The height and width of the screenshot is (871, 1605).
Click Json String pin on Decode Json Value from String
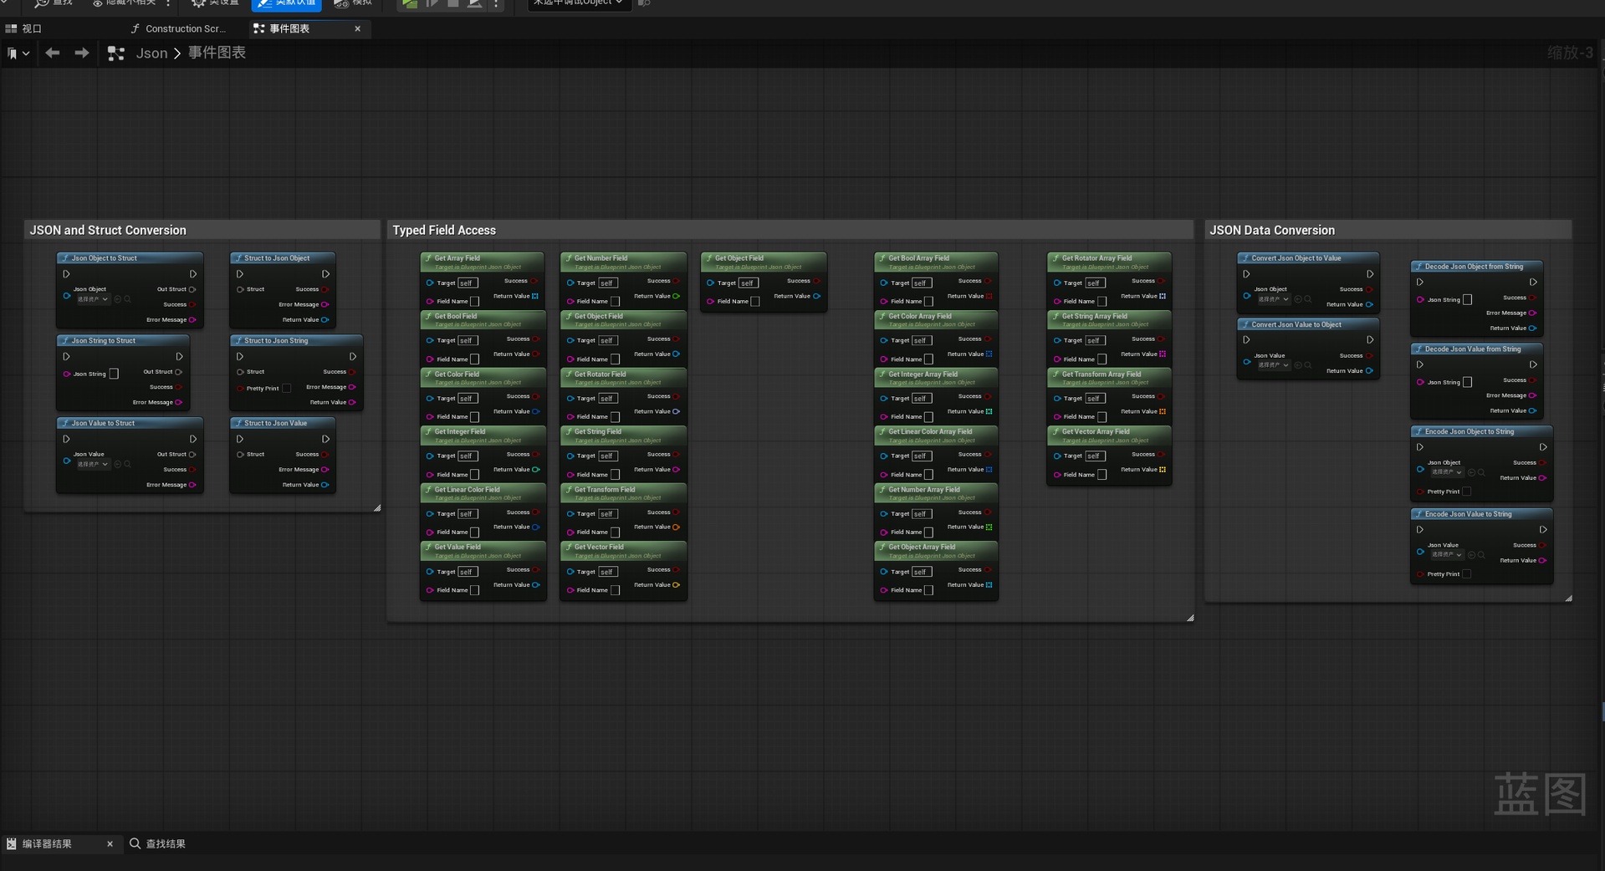click(x=1420, y=383)
